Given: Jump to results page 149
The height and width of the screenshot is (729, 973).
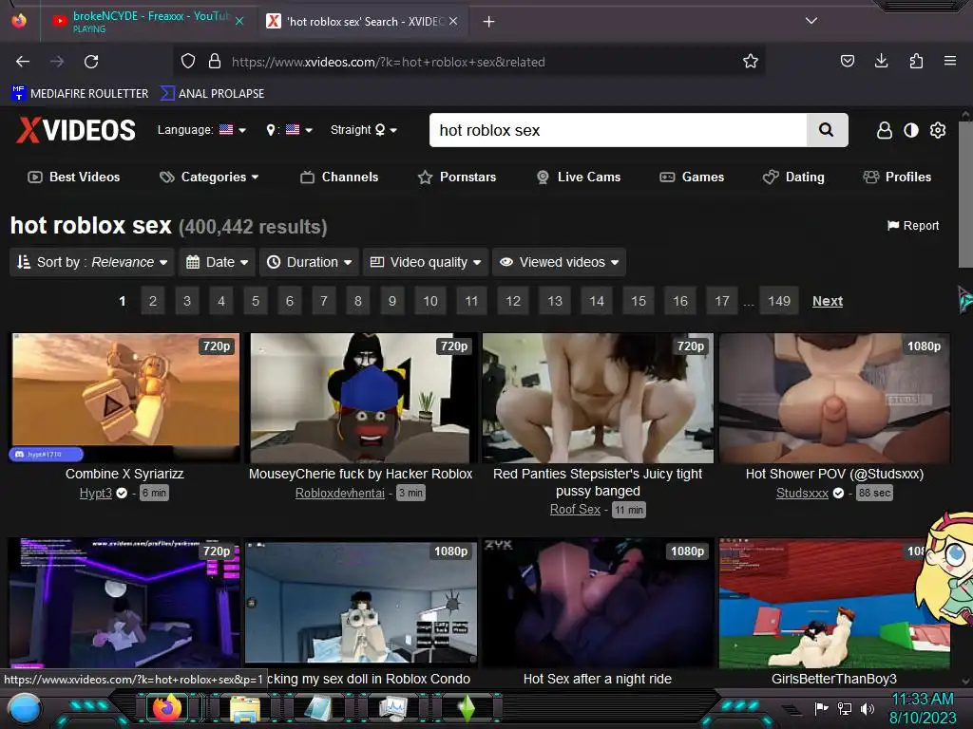Looking at the screenshot, I should tap(779, 301).
